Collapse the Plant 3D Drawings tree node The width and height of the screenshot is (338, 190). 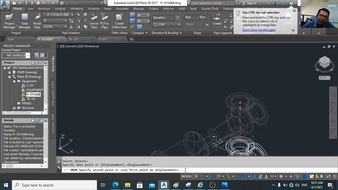(x=10, y=77)
